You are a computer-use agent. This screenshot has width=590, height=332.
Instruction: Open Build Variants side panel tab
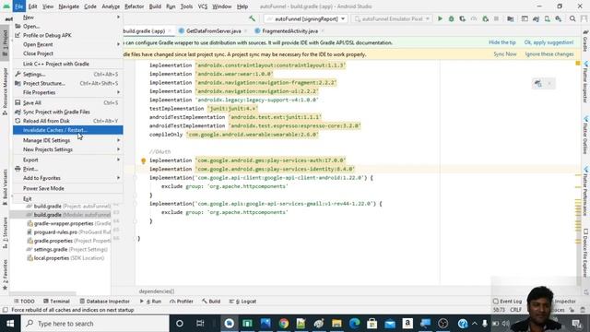pos(5,187)
